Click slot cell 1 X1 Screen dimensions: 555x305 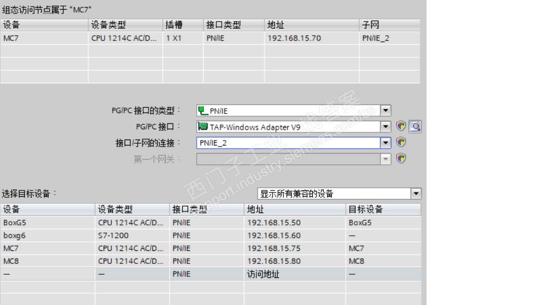pyautogui.click(x=174, y=38)
